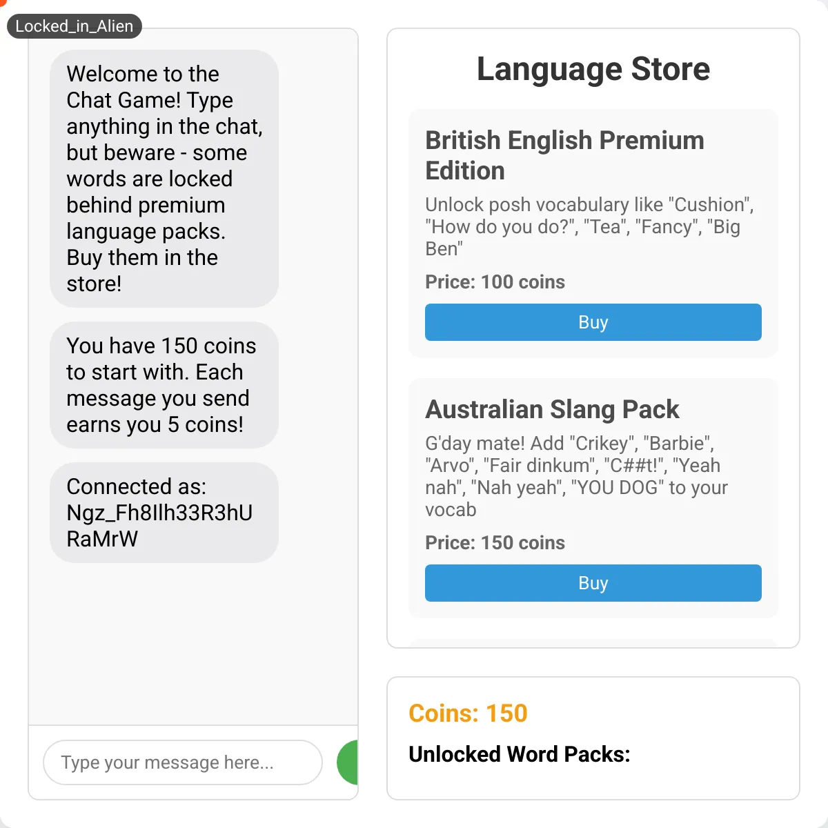Select the Welcome to the Chat Game message
The height and width of the screenshot is (828, 828).
(164, 179)
